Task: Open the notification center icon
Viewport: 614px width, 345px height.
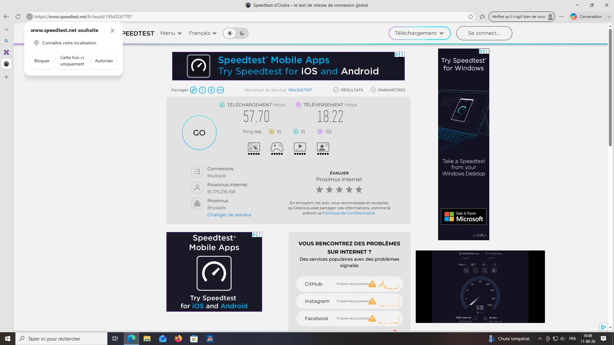Action: click(x=603, y=339)
